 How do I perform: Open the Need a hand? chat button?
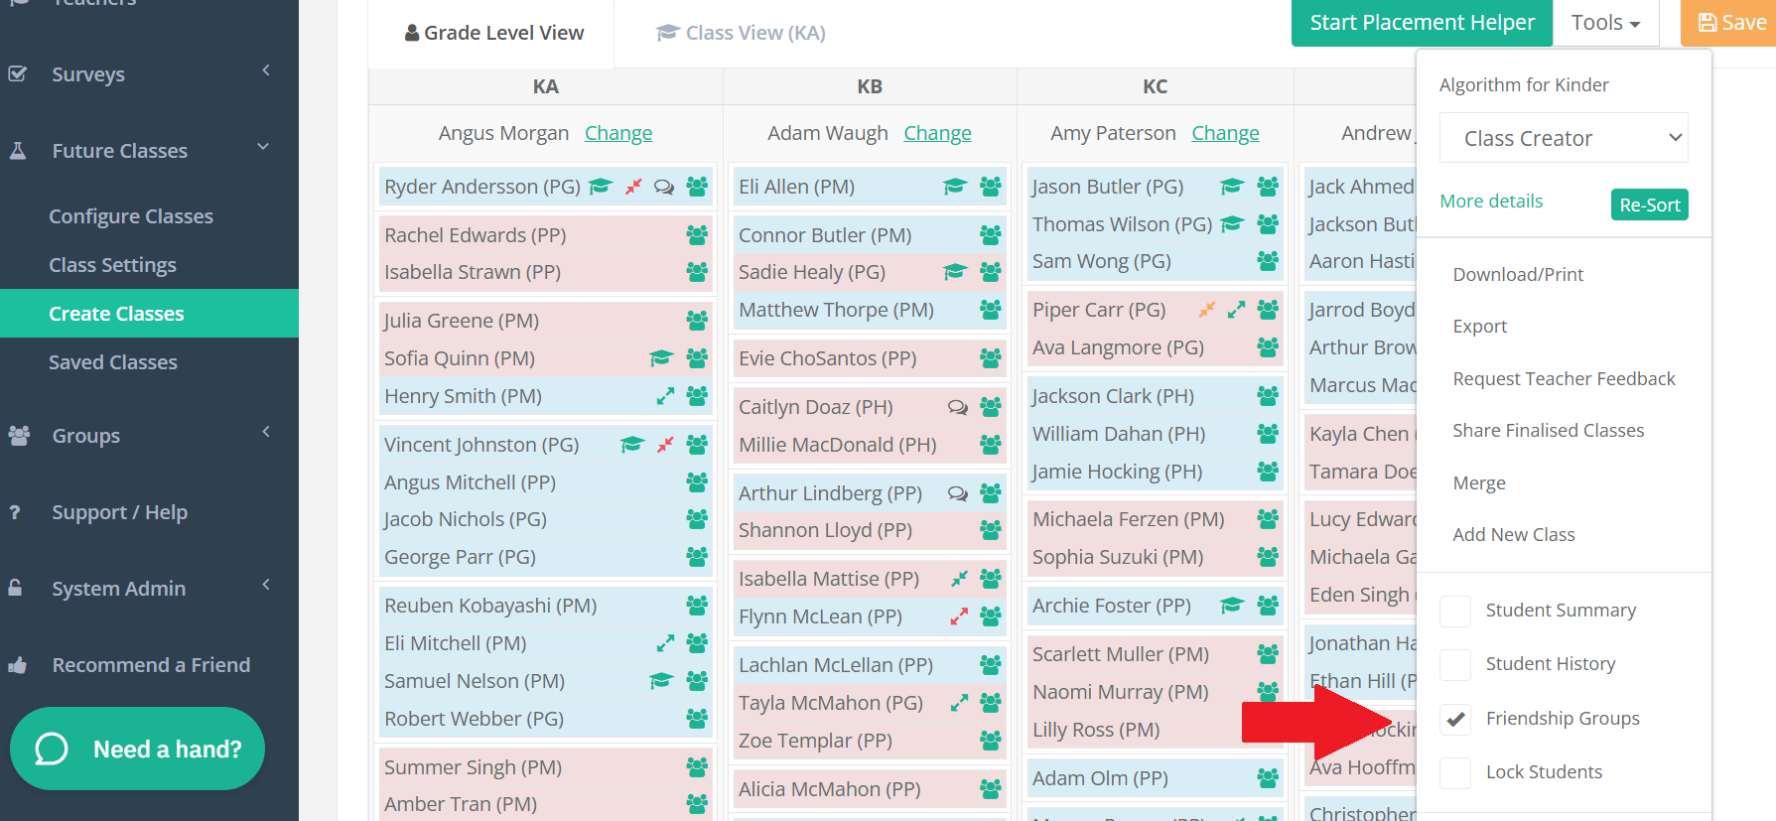click(x=137, y=749)
